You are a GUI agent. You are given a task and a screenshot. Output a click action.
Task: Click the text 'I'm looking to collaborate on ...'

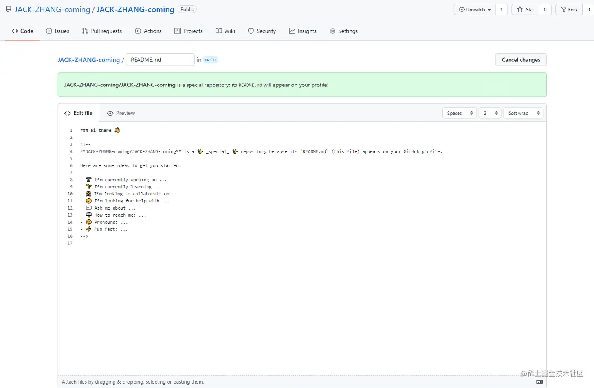(x=137, y=194)
